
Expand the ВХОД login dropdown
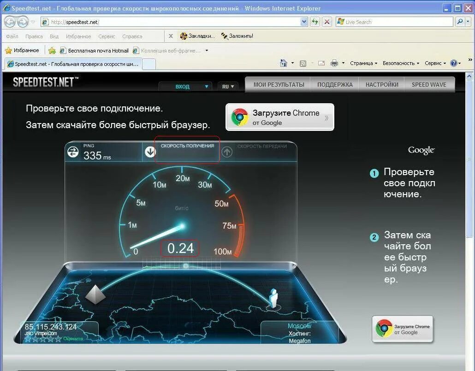[x=207, y=87]
